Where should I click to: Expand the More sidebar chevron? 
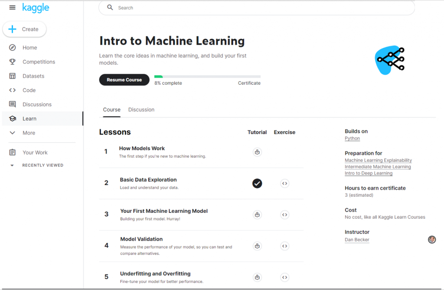(x=12, y=132)
